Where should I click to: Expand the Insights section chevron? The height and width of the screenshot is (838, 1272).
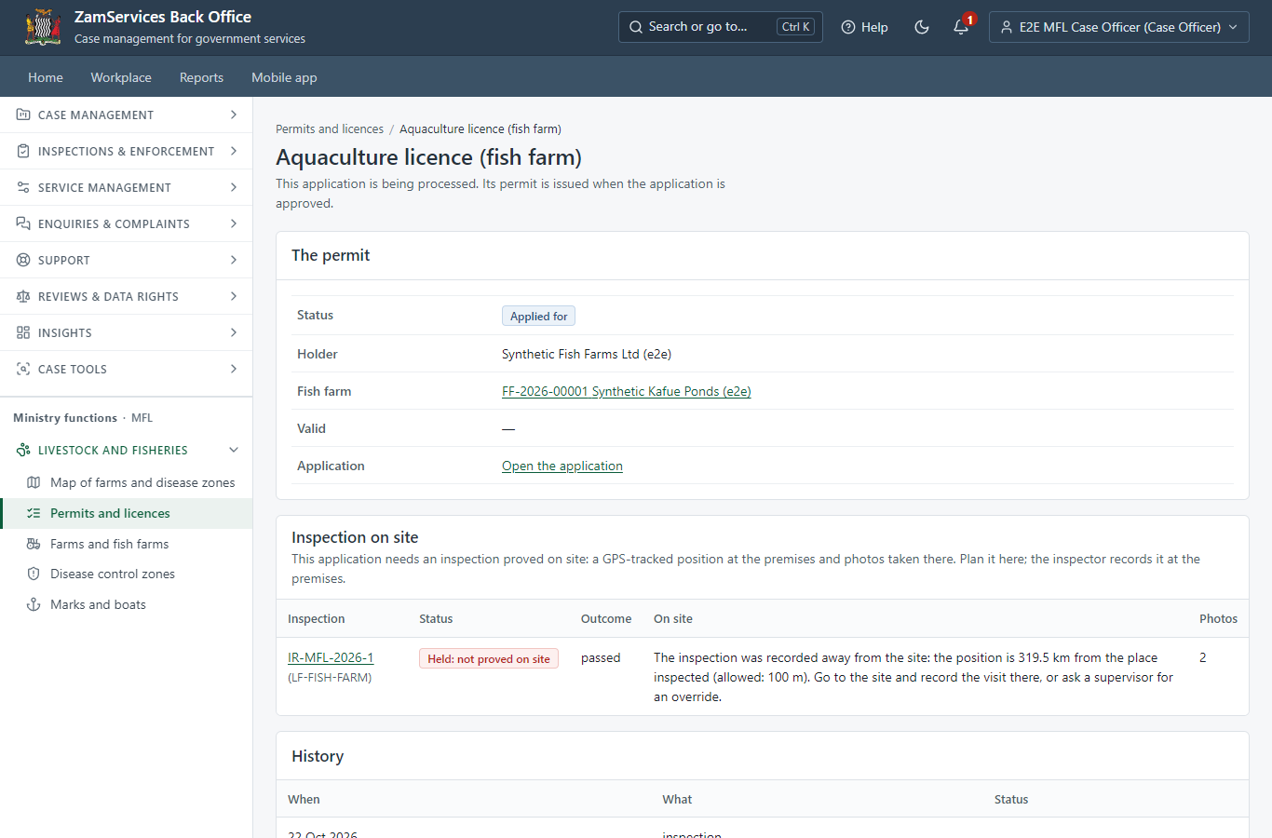click(233, 332)
